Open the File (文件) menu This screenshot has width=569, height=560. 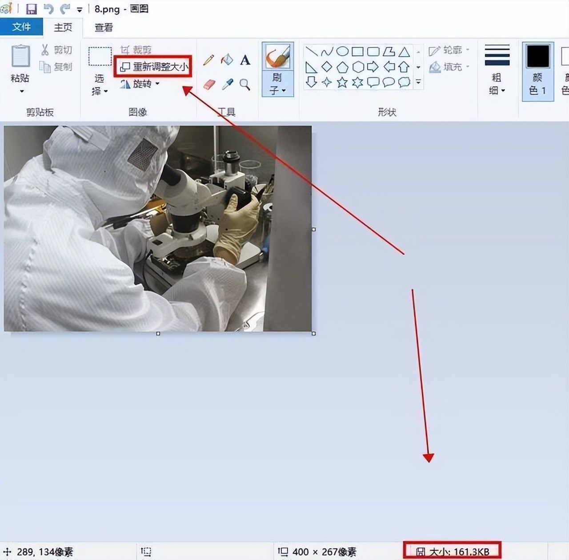pos(21,27)
